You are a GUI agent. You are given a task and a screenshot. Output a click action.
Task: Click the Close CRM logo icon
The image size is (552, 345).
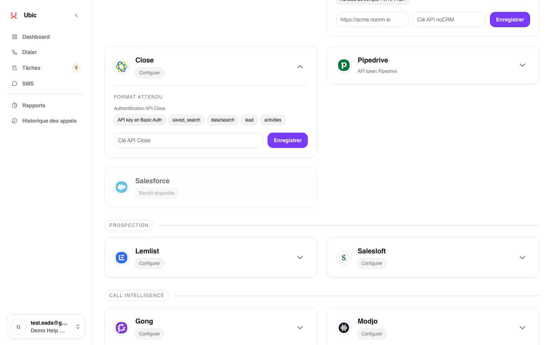point(122,67)
